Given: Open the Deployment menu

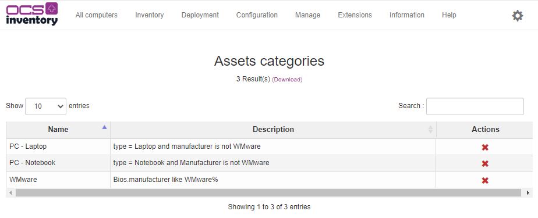Looking at the screenshot, I should [x=200, y=15].
